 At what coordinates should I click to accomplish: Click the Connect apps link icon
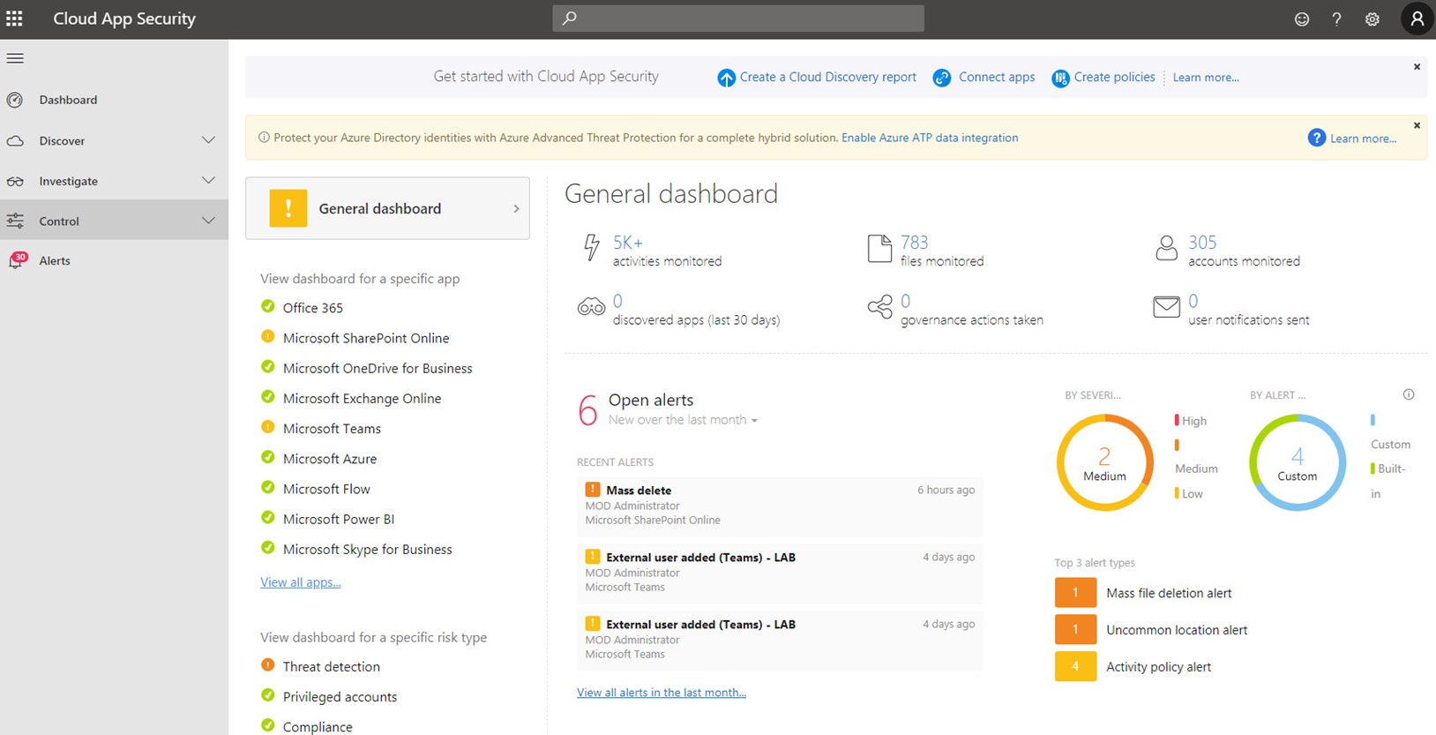click(942, 78)
